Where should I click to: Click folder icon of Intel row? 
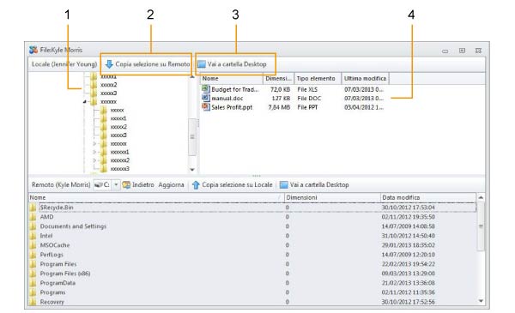coord(33,236)
